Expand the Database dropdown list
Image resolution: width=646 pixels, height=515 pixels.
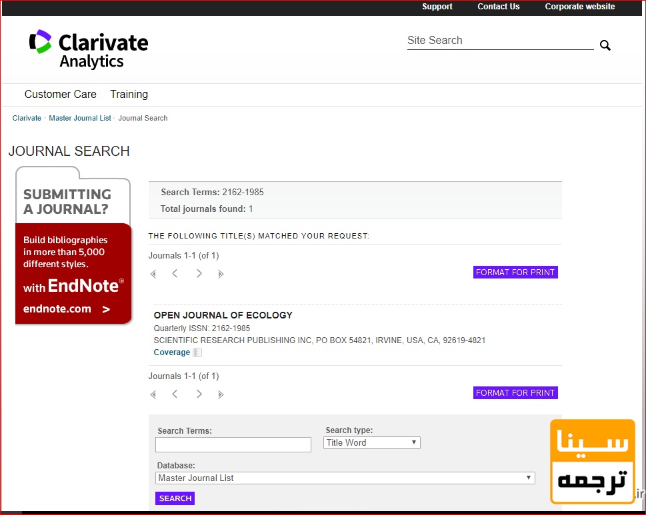345,478
